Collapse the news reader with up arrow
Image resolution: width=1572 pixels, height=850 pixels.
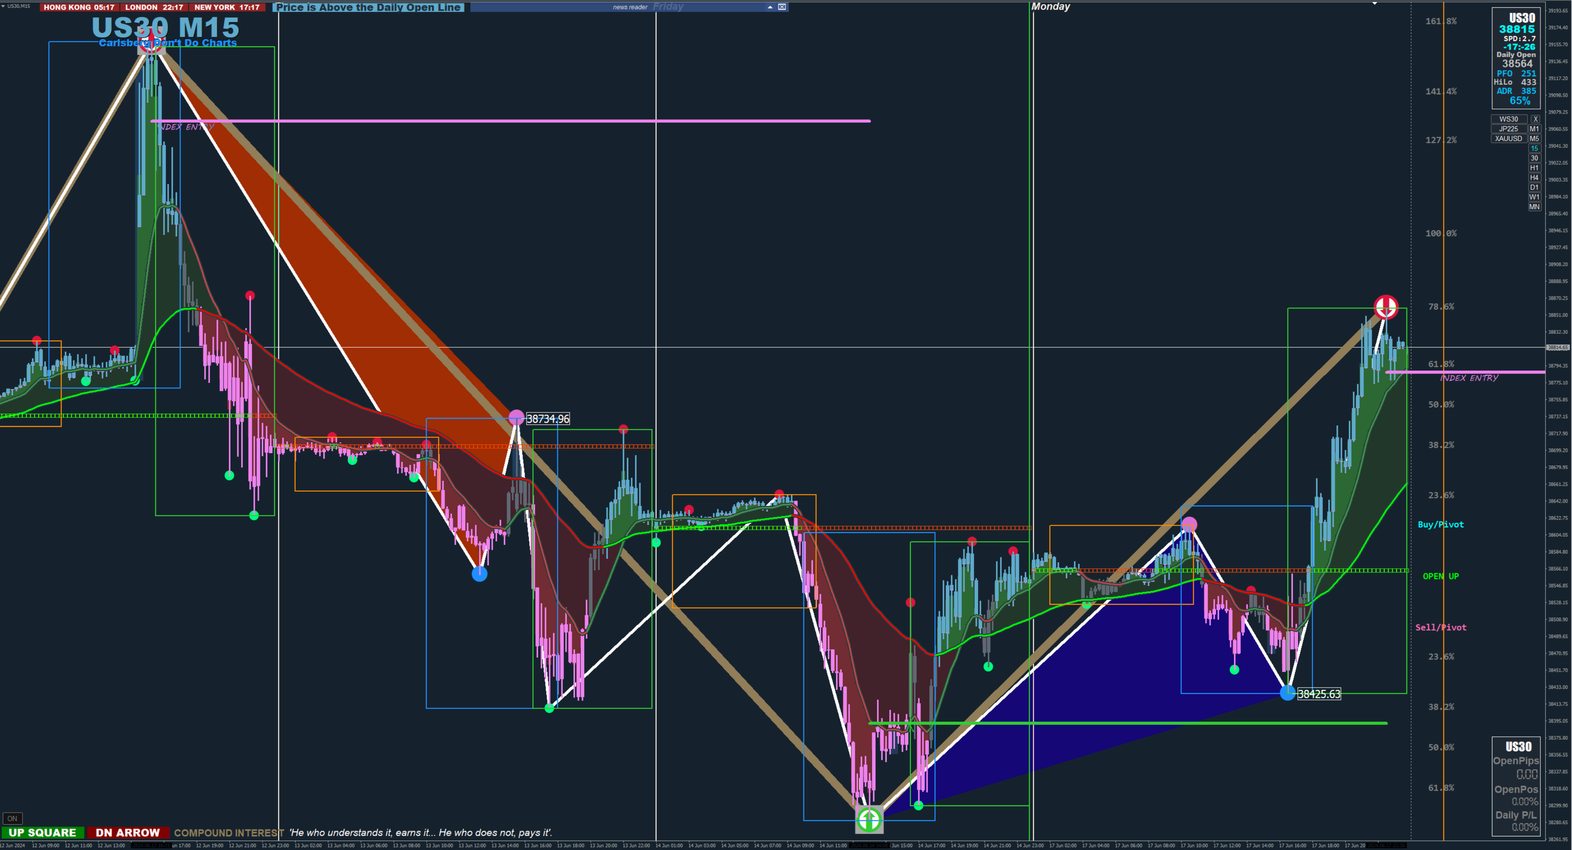pos(770,7)
